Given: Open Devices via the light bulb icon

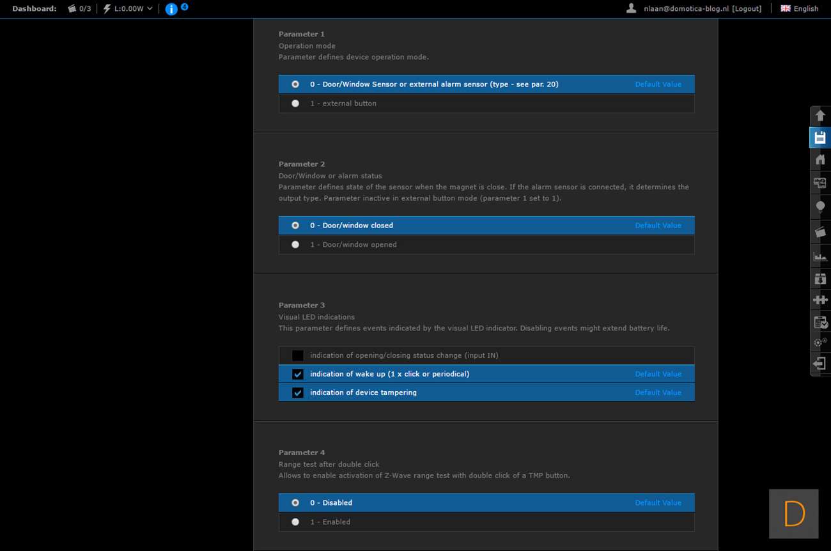Looking at the screenshot, I should point(820,206).
